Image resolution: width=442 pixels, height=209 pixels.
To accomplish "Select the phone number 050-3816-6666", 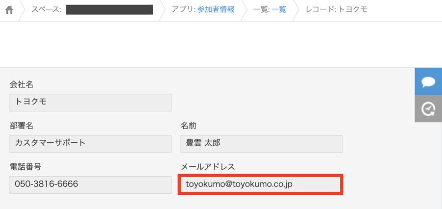I will [90, 185].
